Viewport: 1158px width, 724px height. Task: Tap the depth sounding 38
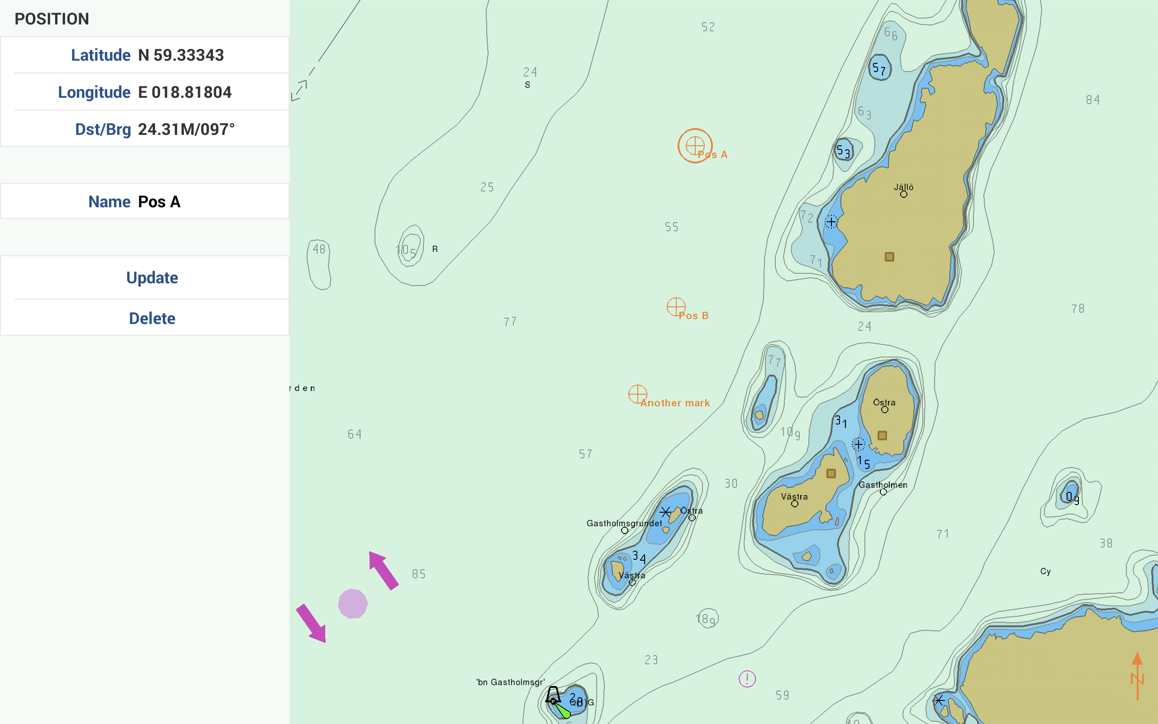pyautogui.click(x=1106, y=543)
